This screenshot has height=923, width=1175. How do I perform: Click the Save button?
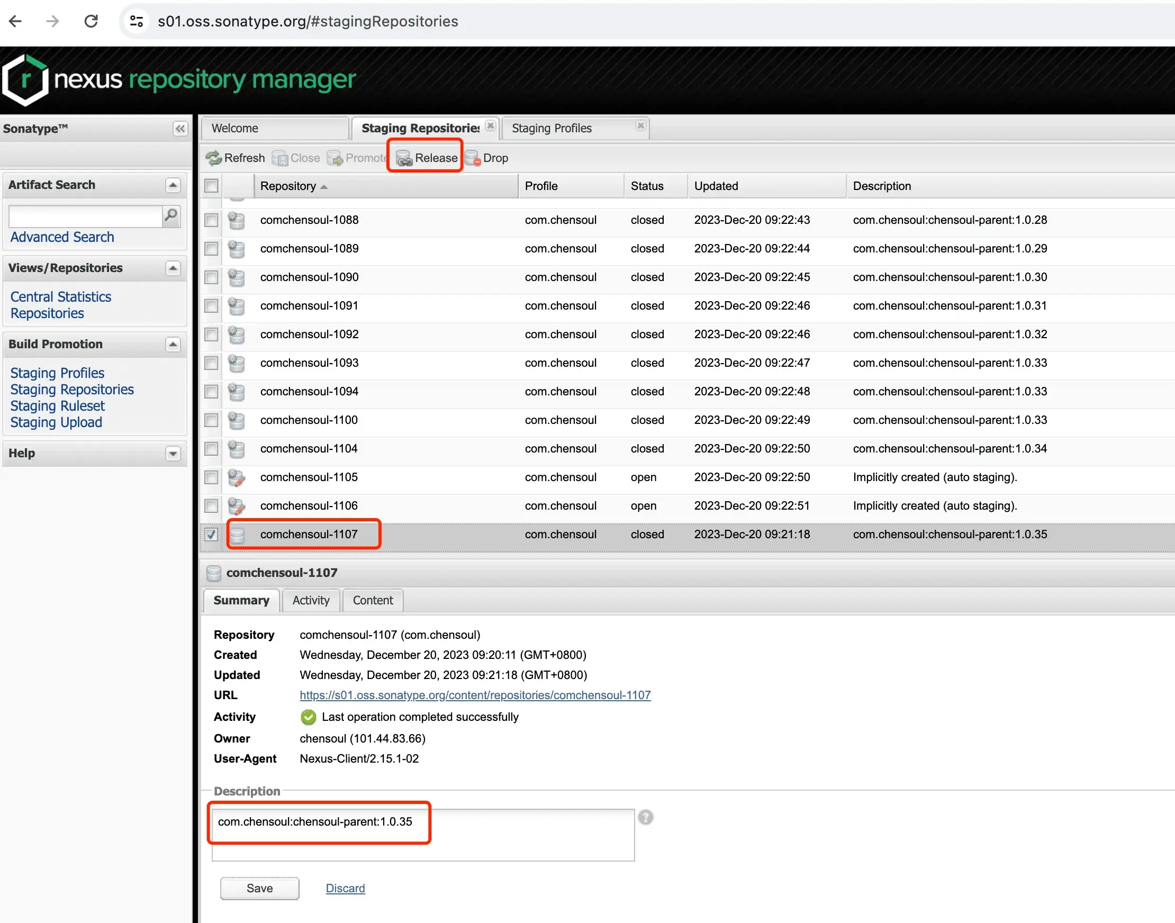259,889
